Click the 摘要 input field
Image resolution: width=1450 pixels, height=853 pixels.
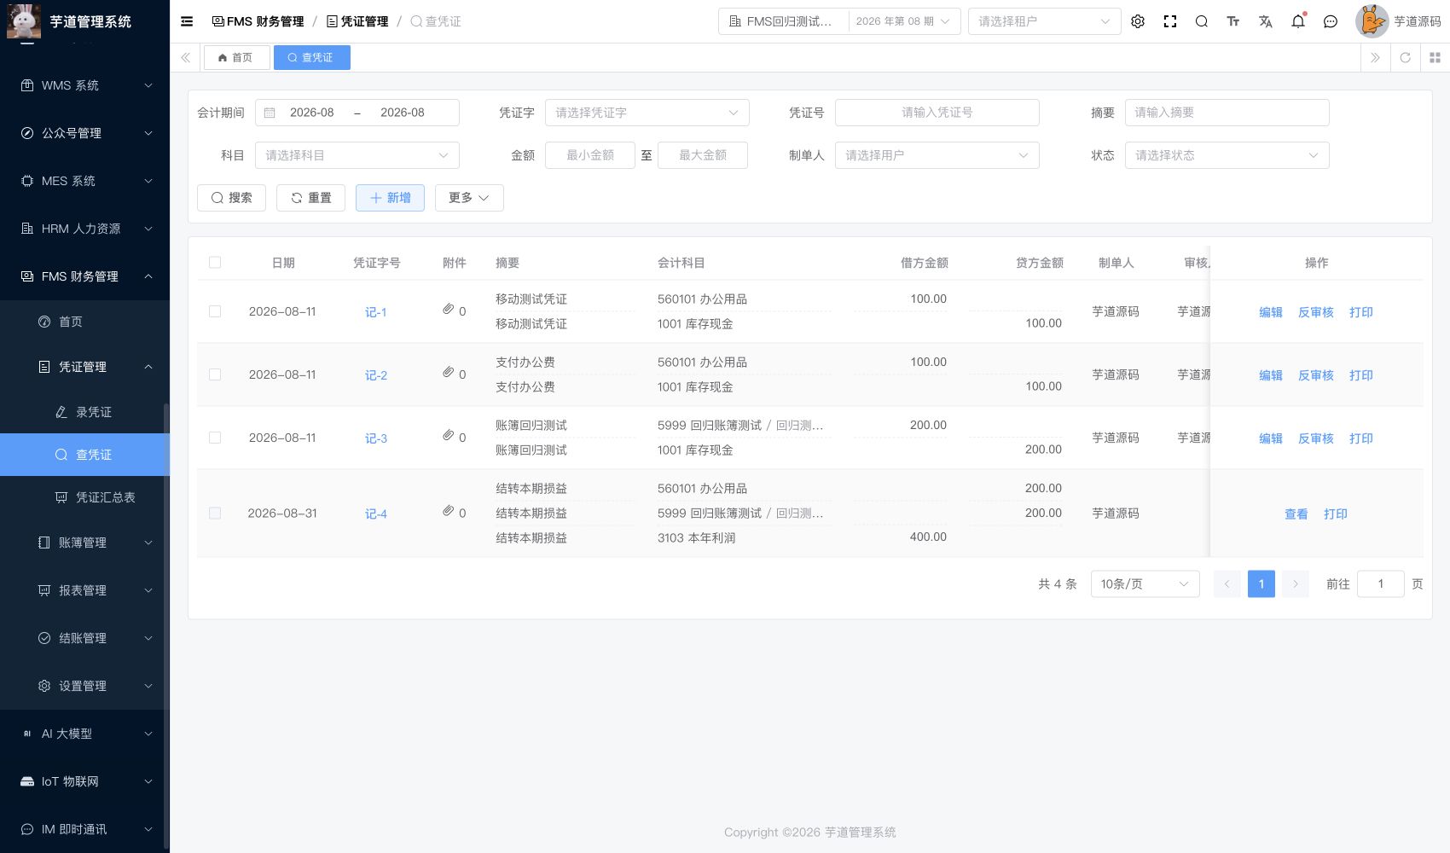pos(1227,113)
